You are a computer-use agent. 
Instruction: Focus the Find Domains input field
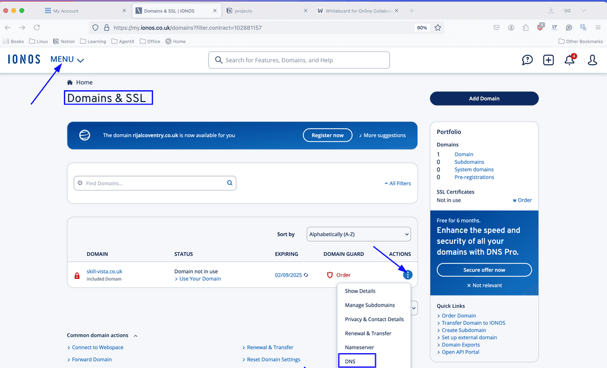(155, 183)
